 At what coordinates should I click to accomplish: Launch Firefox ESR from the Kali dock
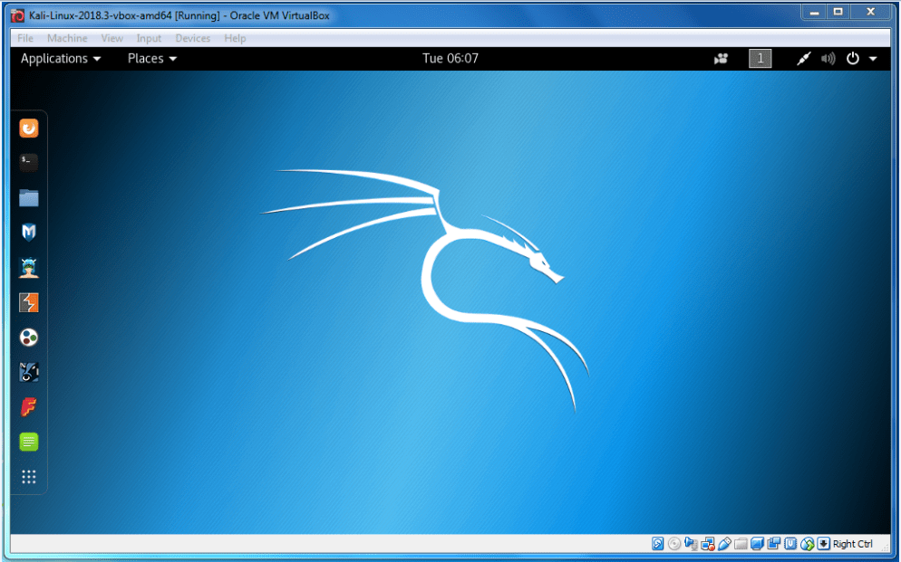(29, 128)
